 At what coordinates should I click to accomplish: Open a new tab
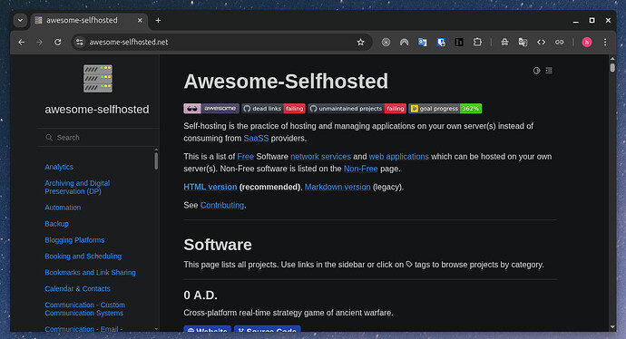(x=158, y=20)
